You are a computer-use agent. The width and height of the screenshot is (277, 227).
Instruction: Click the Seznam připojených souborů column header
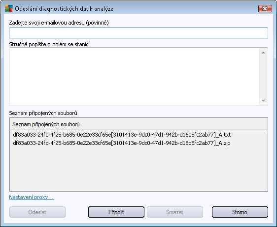[x=138, y=124]
